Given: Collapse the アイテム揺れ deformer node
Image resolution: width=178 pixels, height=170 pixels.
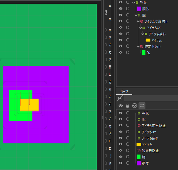Looking at the screenshot, I should (x=143, y=34).
